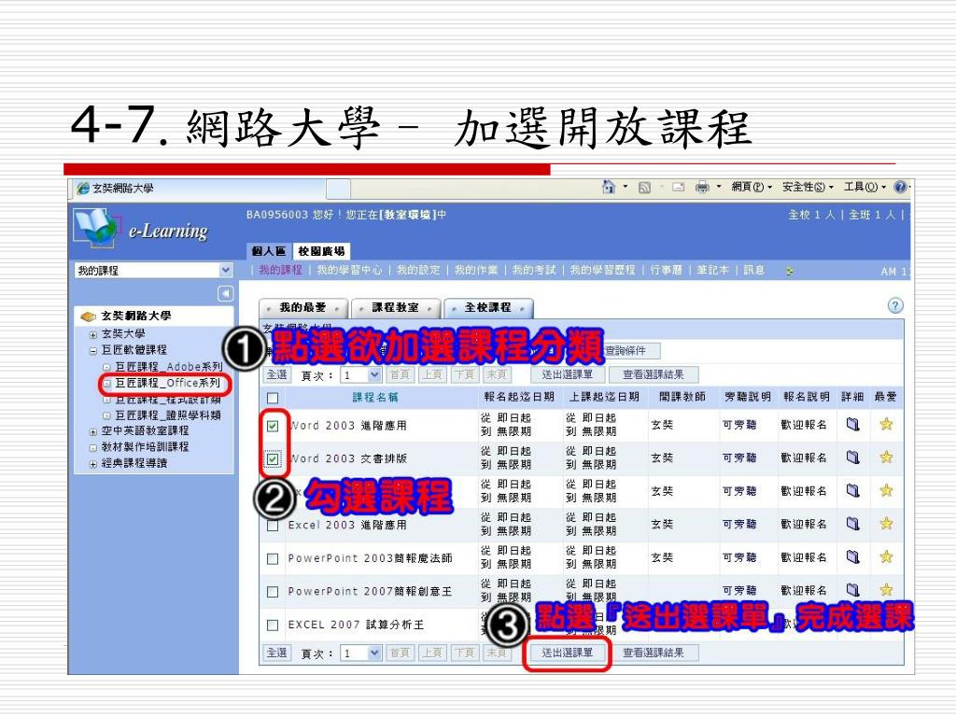Check the Excel 2003 進階應用 checkbox

pyautogui.click(x=273, y=526)
